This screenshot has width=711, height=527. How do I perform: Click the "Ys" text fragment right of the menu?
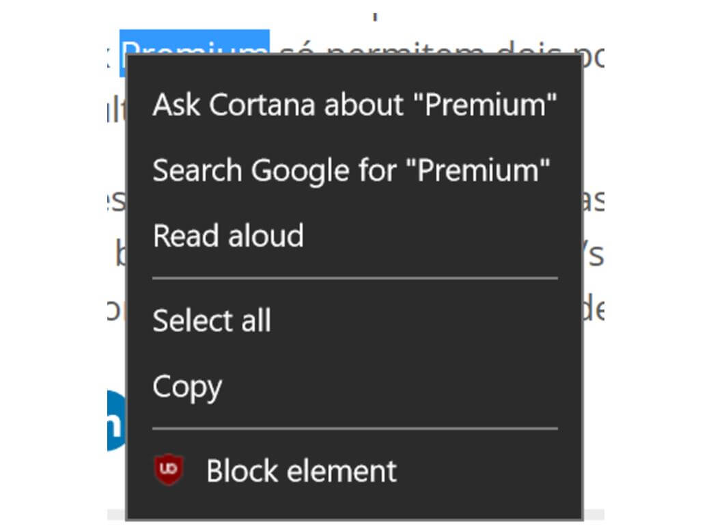click(594, 255)
